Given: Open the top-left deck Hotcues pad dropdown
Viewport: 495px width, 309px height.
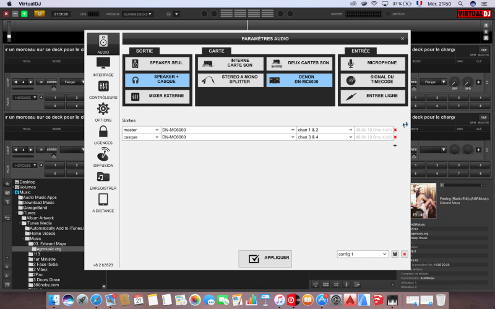Looking at the screenshot, I should click(x=25, y=98).
